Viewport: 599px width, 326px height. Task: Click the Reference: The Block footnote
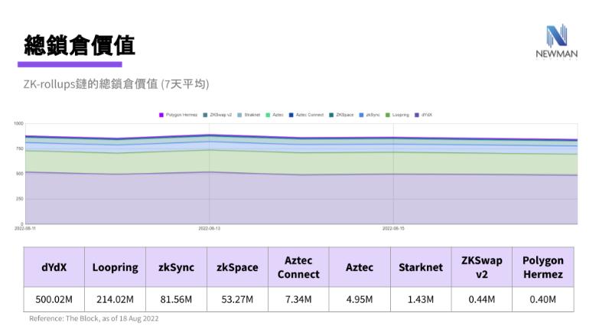94,318
